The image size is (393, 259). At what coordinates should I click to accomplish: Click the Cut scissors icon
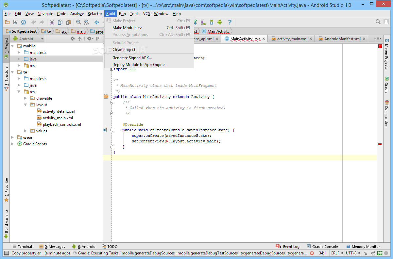tap(52, 22)
